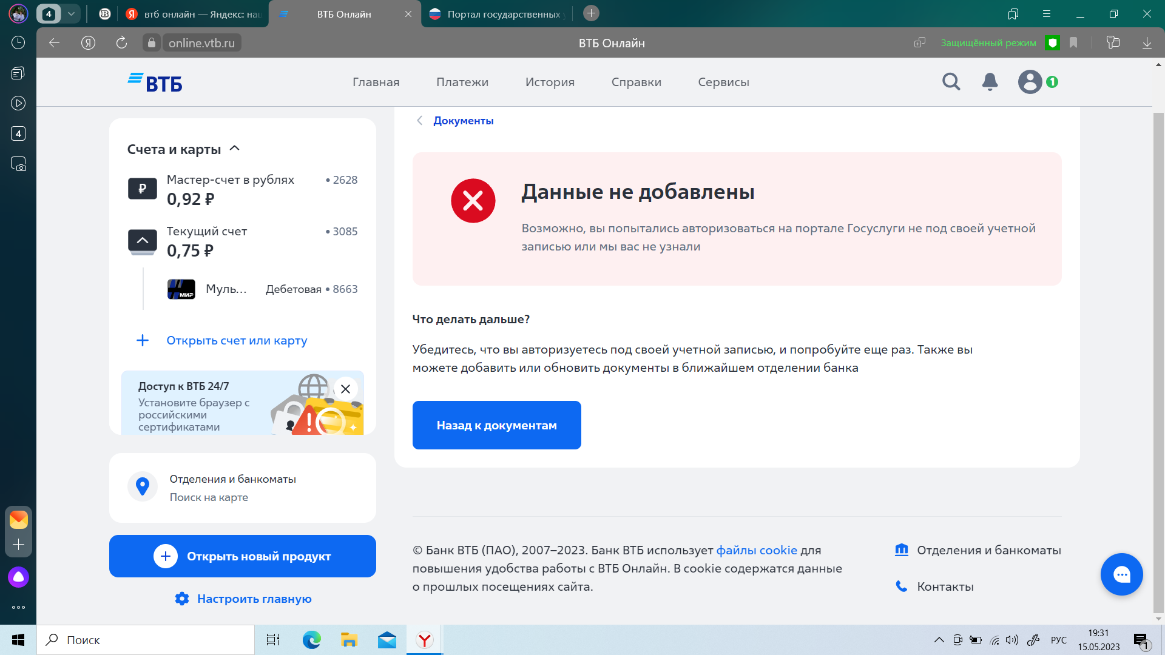Switch to 'втб онлайн — Яндекс' tab
This screenshot has height=655, width=1165.
pos(194,14)
